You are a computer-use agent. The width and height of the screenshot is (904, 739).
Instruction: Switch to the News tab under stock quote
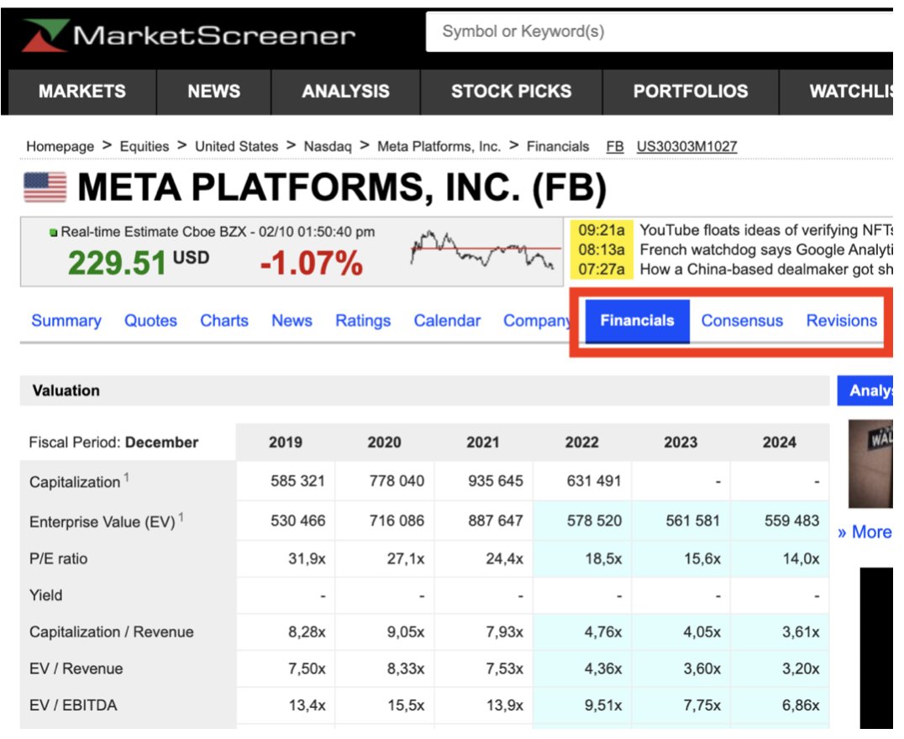pyautogui.click(x=292, y=321)
